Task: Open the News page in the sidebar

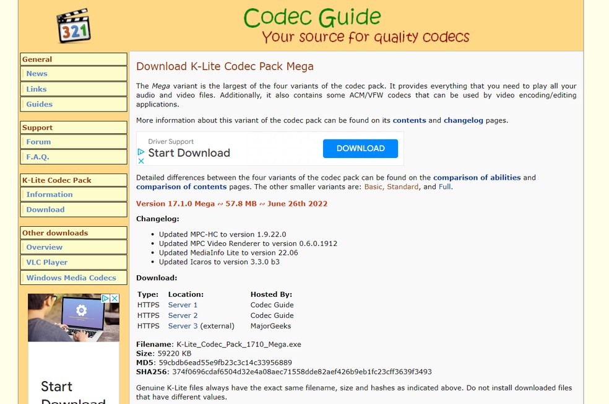Action: point(74,74)
